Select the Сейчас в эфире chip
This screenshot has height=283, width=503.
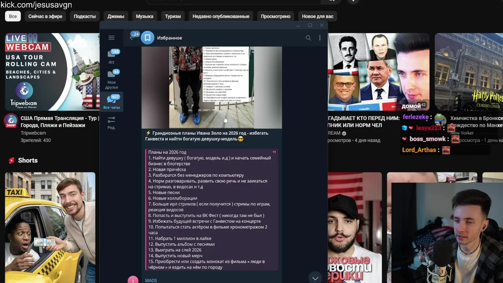(45, 16)
